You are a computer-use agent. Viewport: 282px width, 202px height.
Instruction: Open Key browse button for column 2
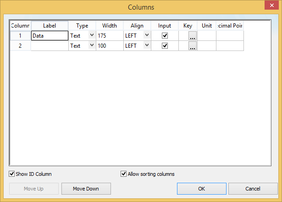coord(193,46)
